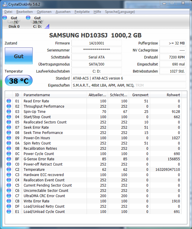
Task: Click status orb for Seek Error Rate
Action: 9,127
